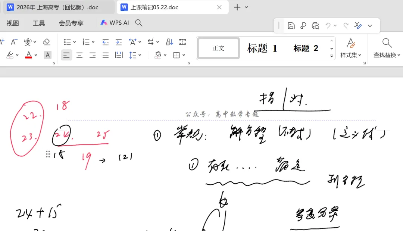Open the borders dropdown arrow
Screen dimensions: 403x231
click(x=184, y=55)
